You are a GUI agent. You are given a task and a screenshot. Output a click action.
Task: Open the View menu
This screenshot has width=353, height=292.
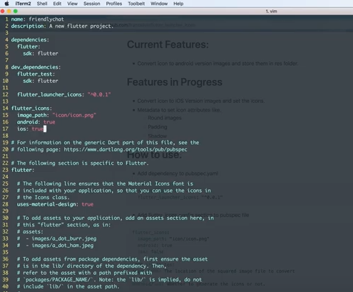pyautogui.click(x=72, y=4)
